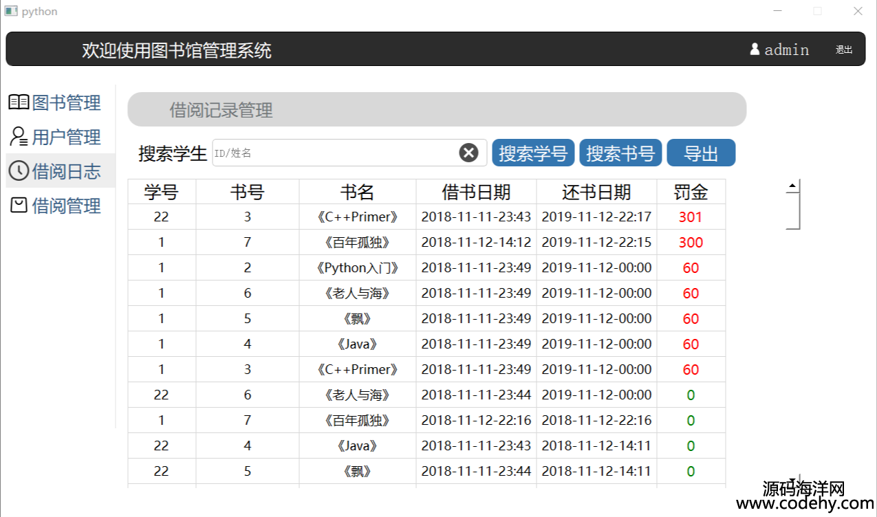The height and width of the screenshot is (517, 877).
Task: Click 退出 to log out
Action: tap(843, 49)
